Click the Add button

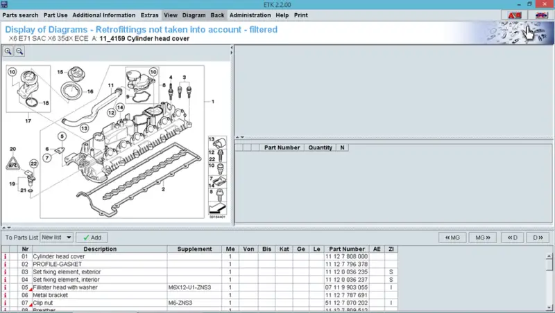[x=92, y=238]
